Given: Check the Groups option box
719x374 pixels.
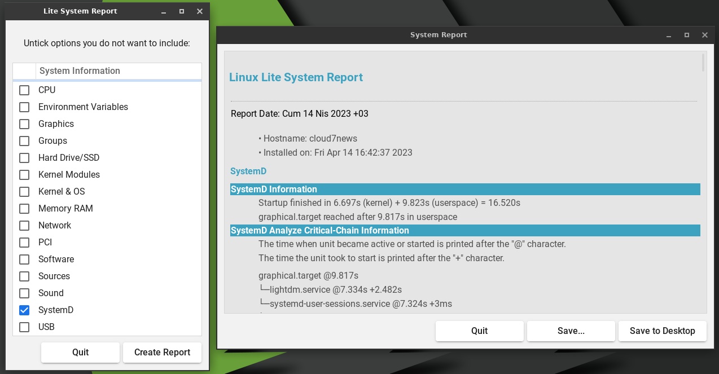Looking at the screenshot, I should pos(24,141).
